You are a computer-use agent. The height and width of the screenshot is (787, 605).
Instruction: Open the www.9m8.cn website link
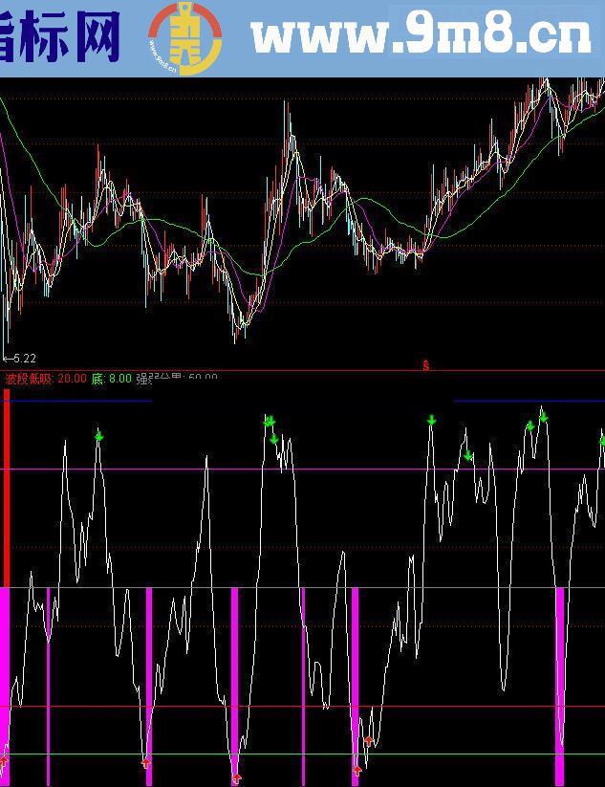[x=421, y=36]
